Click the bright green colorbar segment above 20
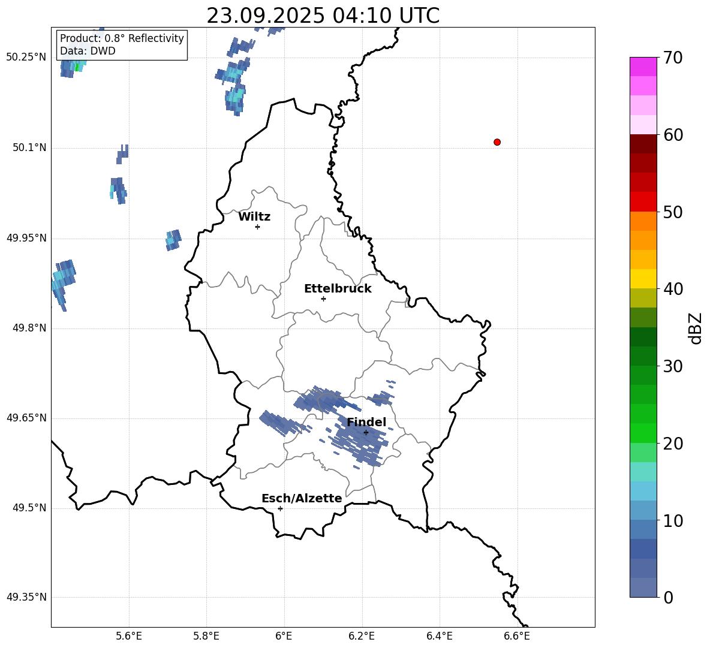The image size is (710, 648). coord(643,433)
